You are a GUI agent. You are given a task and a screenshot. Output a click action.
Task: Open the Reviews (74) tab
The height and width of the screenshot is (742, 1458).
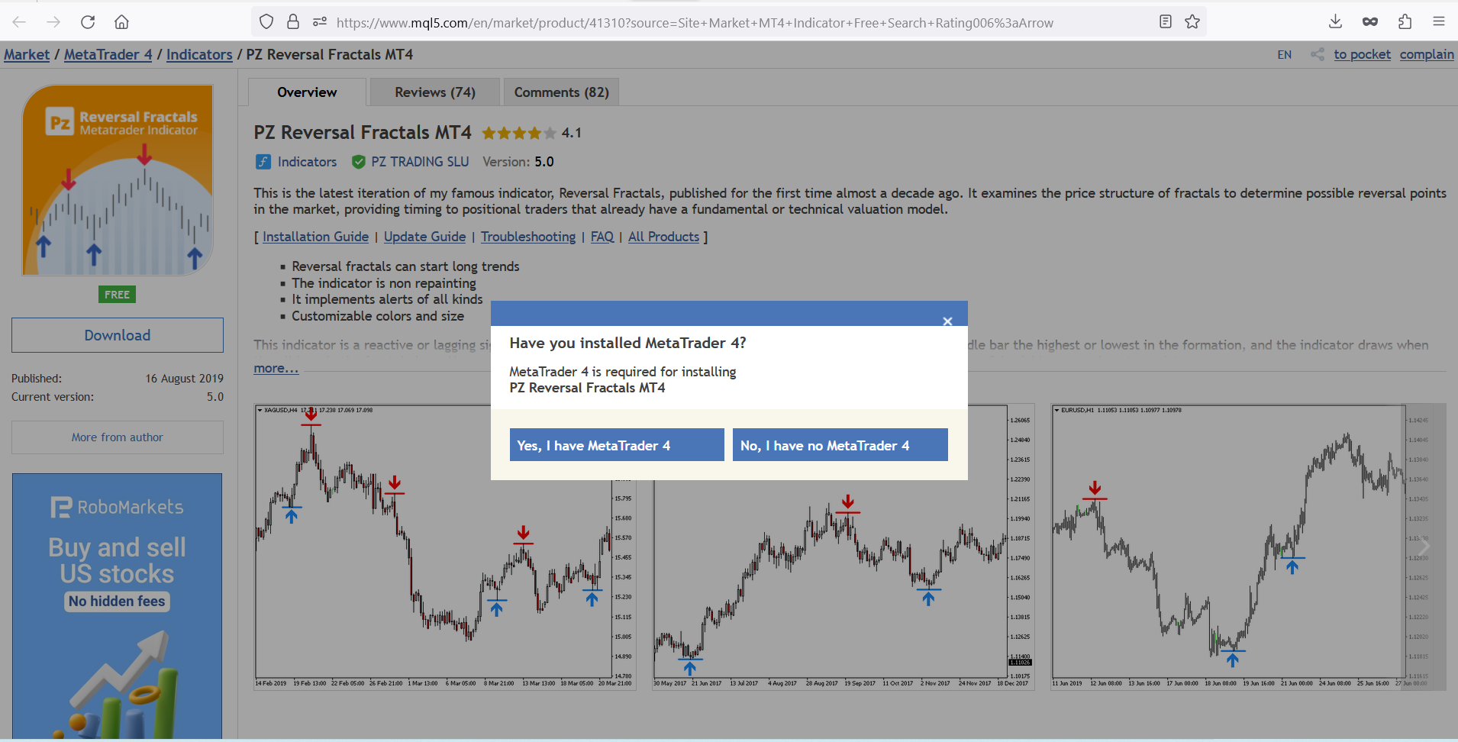(435, 92)
